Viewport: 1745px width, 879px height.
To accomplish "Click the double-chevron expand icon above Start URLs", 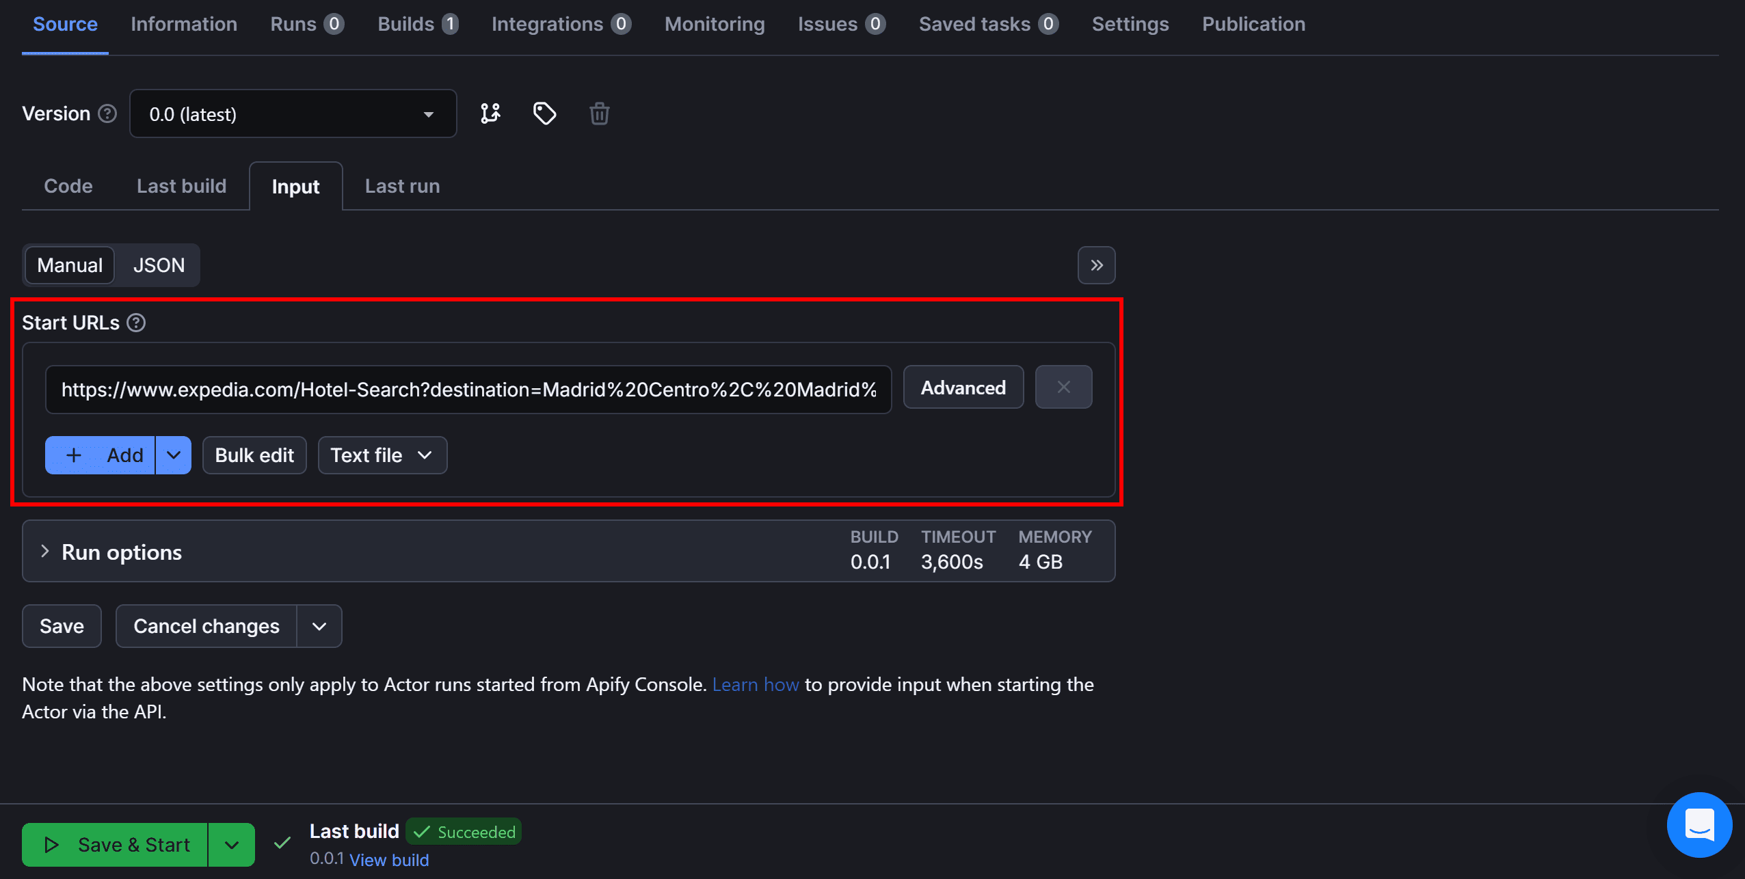I will 1095,265.
